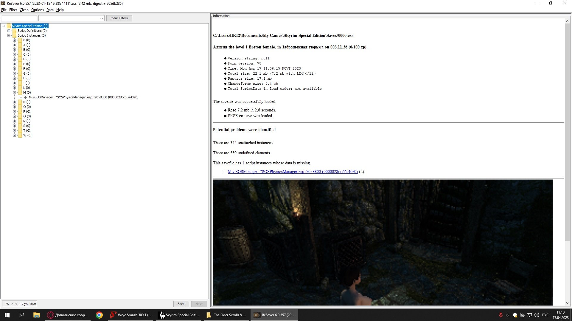572x321 pixels.
Task: Open the Opera browser taskbar item
Action: point(68,315)
